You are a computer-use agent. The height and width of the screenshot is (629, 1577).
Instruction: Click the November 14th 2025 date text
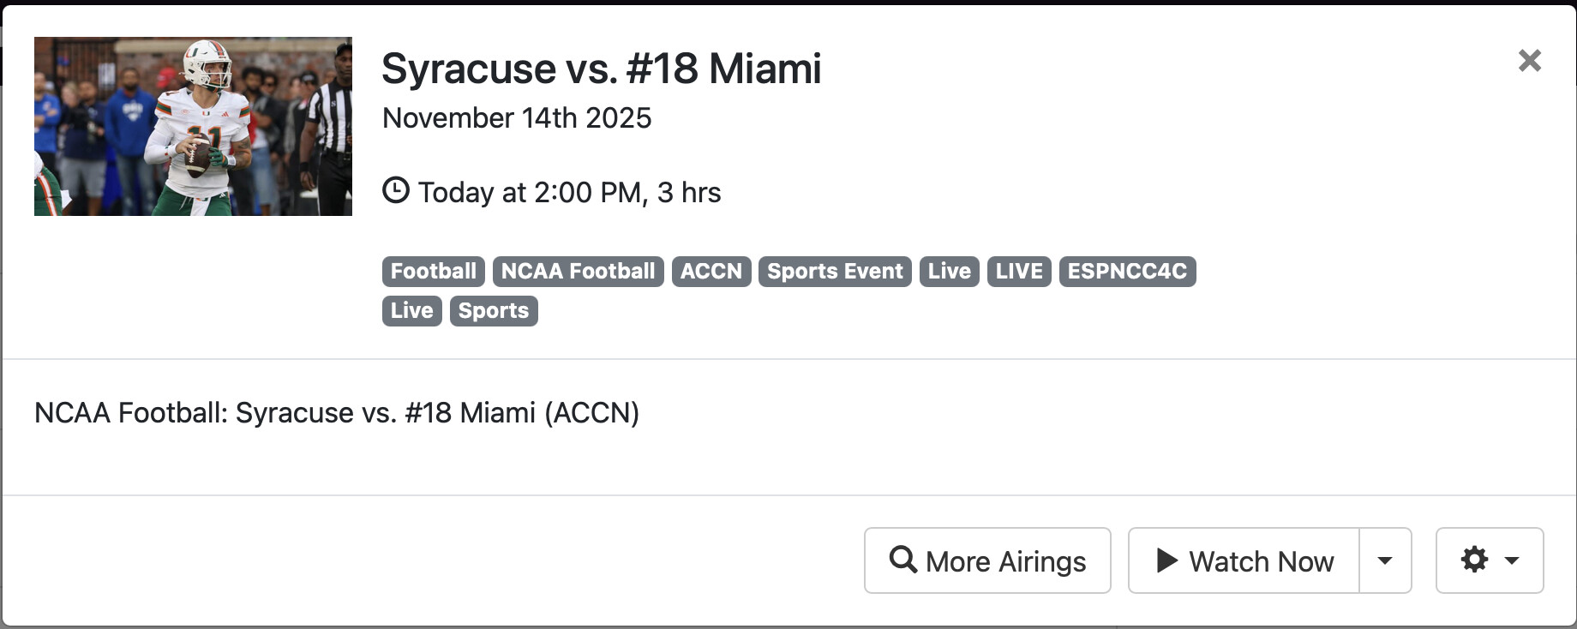click(516, 118)
